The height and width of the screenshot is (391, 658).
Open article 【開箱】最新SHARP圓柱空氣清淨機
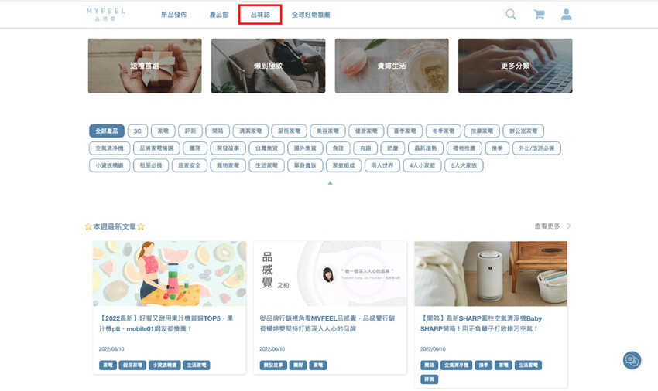(x=481, y=324)
